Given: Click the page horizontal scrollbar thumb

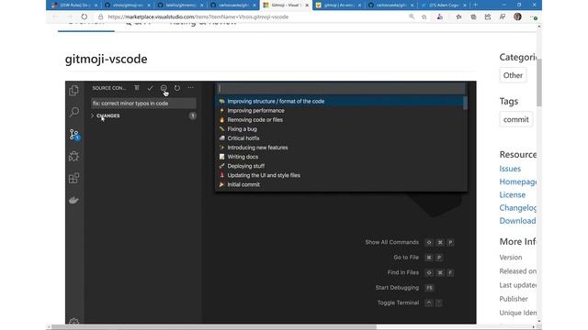Looking at the screenshot, I should (214, 327).
